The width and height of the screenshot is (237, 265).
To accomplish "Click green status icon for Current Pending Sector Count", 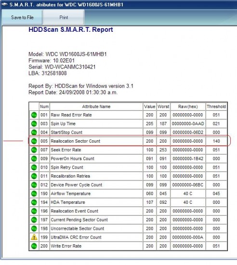I will click(34, 220).
